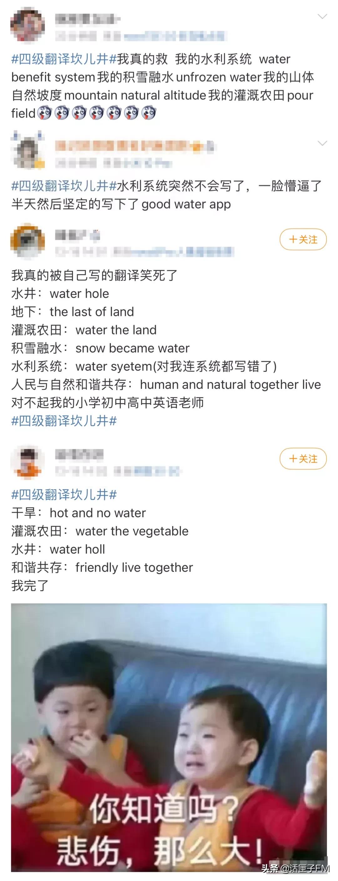Expand chevron menu on the "water benefit system" post
Viewport: 338px width, 881px height.
tap(322, 16)
